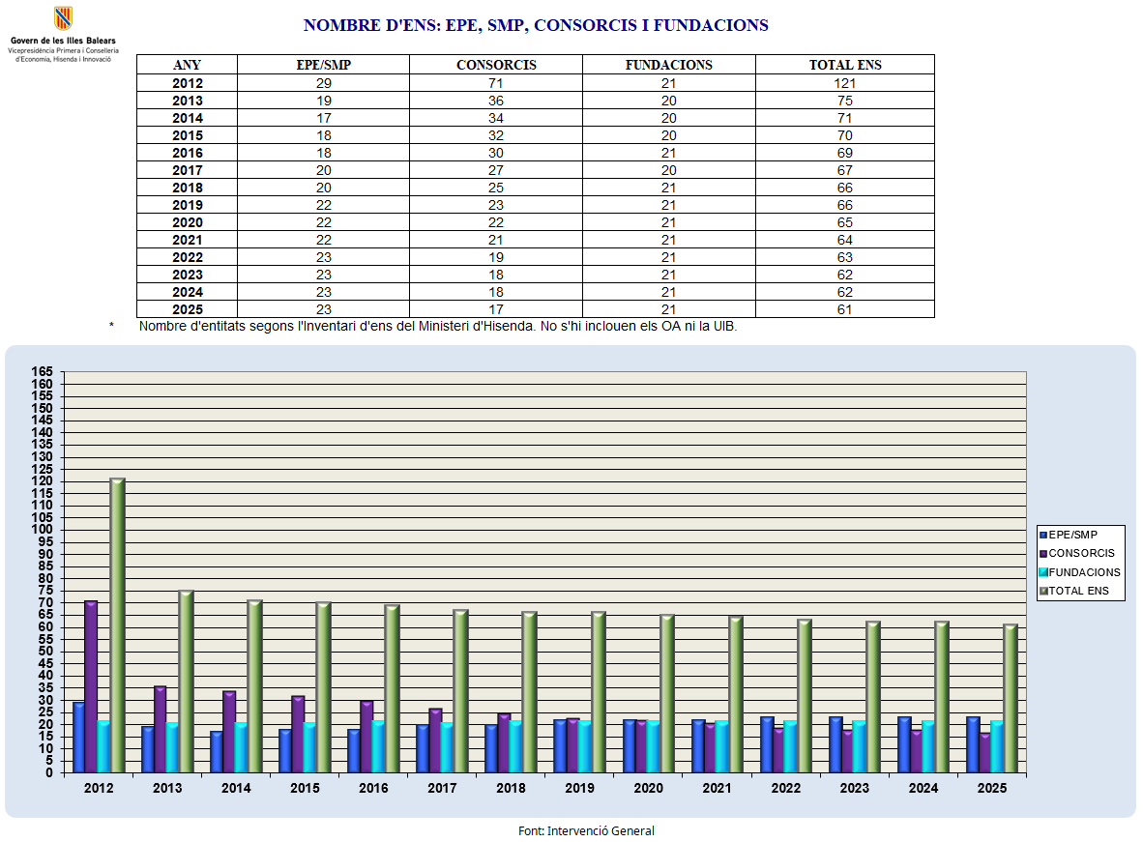Select the 2018 consorcis value 25

tap(496, 189)
